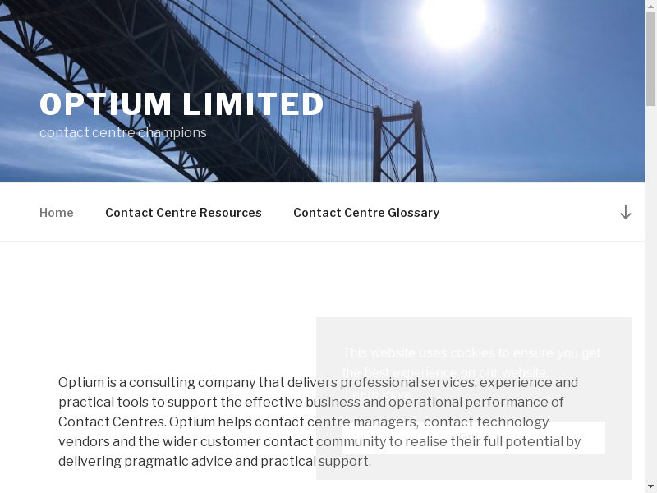The height and width of the screenshot is (493, 657).
Task: Click the scroll-down arrow in navigation bar
Action: (x=625, y=212)
